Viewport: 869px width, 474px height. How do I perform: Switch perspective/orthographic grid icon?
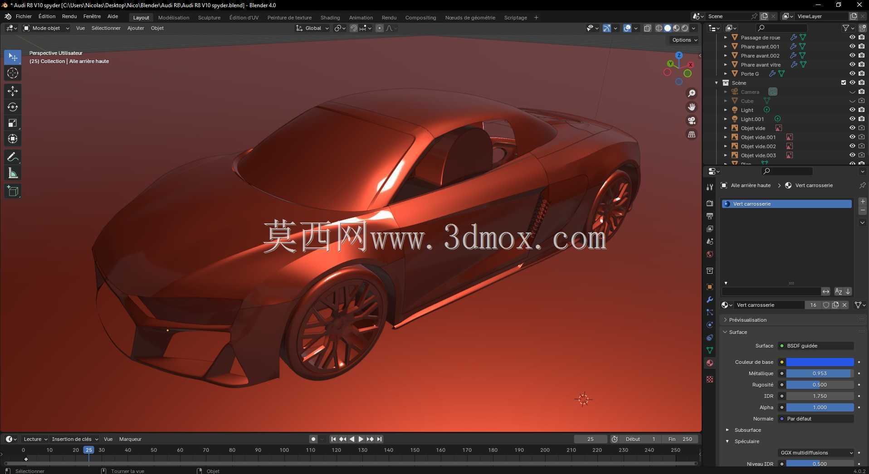(692, 134)
